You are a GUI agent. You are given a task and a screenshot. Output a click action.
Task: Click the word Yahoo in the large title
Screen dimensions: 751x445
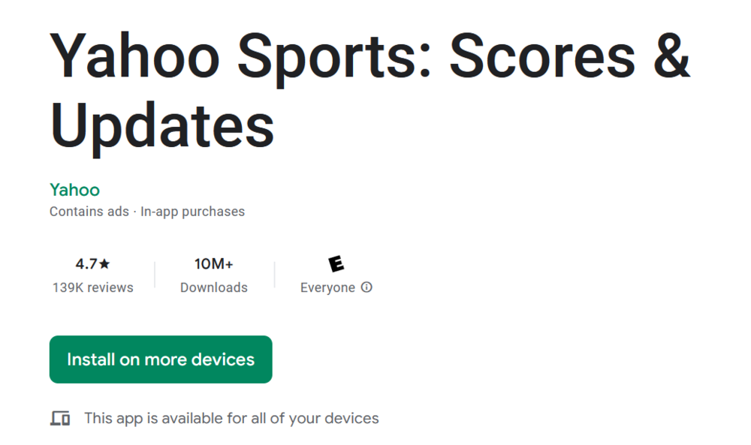pos(134,56)
